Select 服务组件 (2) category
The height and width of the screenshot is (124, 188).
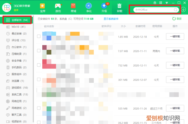point(16,74)
